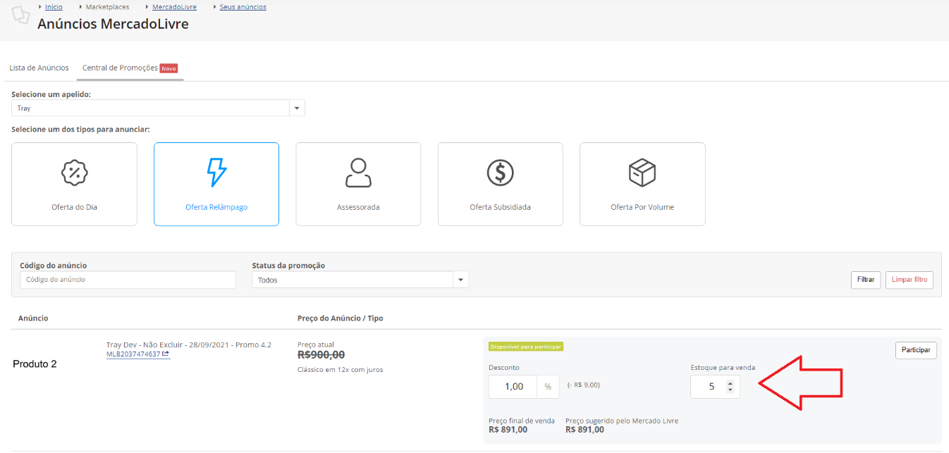Viewport: 949px width, 453px height.
Task: Click the Disponível para participar badge
Action: pyautogui.click(x=526, y=347)
